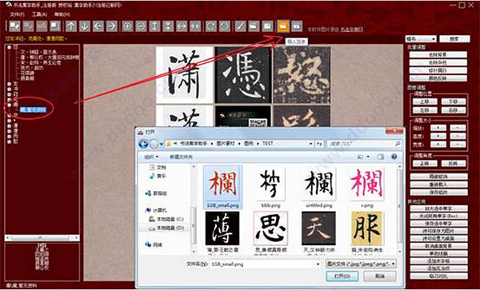Click the highlighted orange import-image toolbar icon
480x290 pixels.
[x=283, y=26]
